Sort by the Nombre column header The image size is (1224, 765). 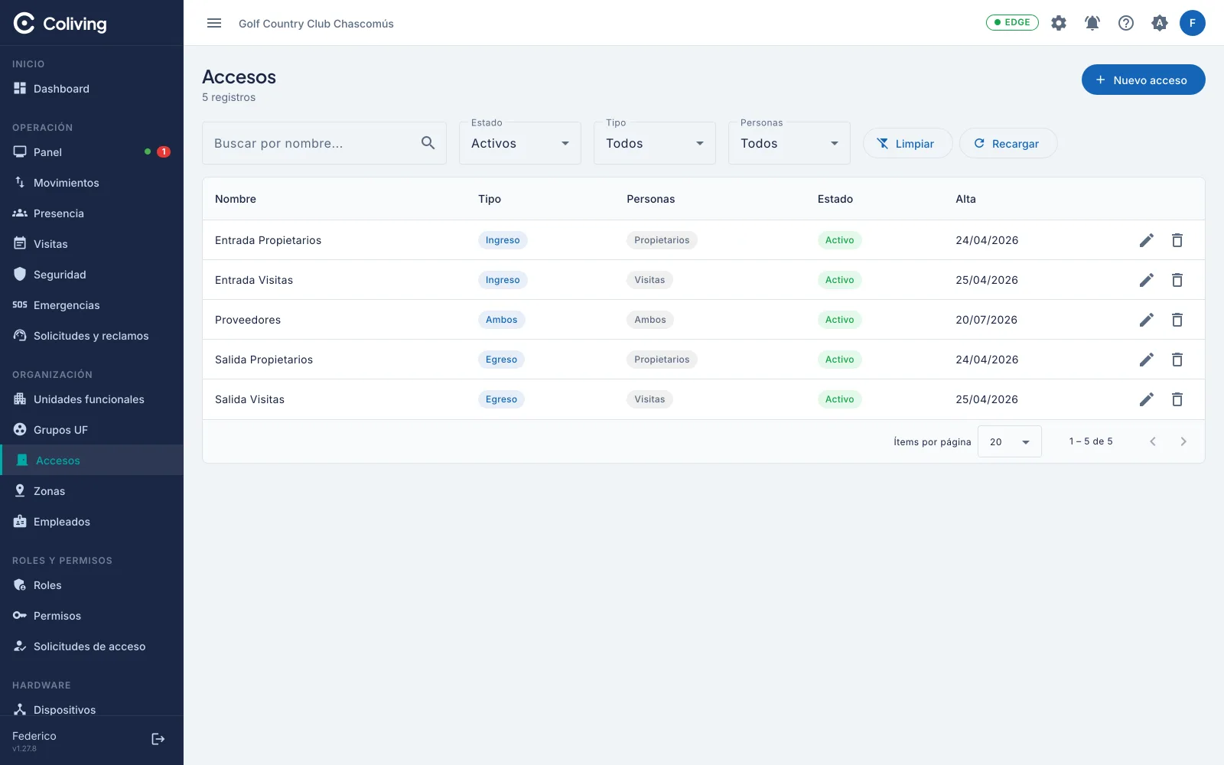[x=236, y=199]
